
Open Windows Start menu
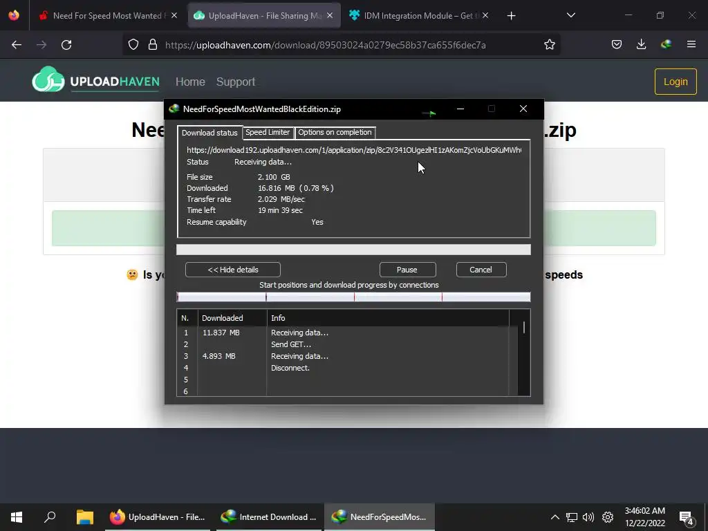17,517
